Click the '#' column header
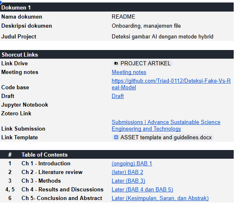The height and width of the screenshot is (205, 237). click(10, 155)
